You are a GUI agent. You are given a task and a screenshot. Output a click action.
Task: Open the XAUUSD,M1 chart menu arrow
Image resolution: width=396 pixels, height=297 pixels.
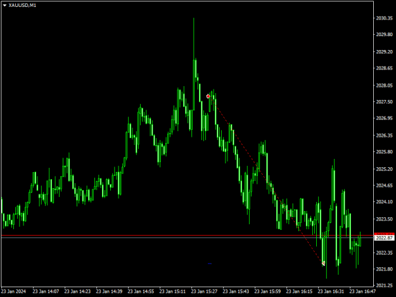point(4,5)
